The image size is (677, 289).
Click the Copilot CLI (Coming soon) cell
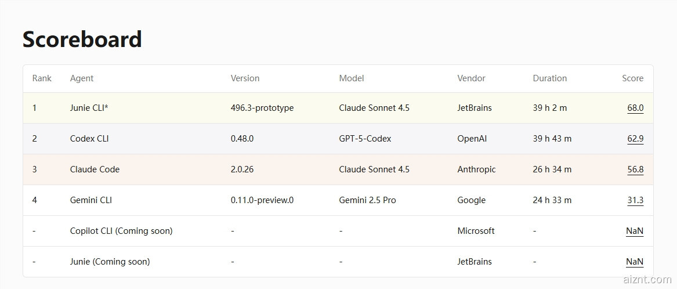121,231
